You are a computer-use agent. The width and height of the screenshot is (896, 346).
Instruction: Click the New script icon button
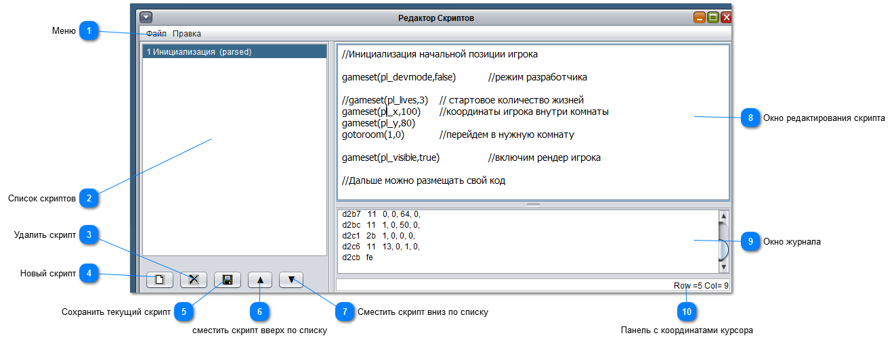pyautogui.click(x=160, y=280)
